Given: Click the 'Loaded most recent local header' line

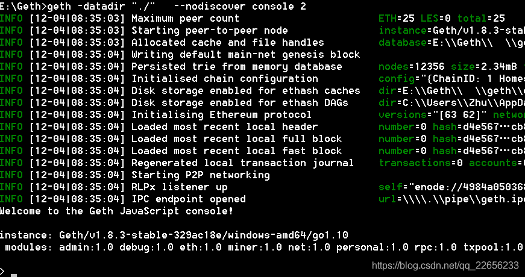Looking at the screenshot, I should pyautogui.click(x=224, y=127).
